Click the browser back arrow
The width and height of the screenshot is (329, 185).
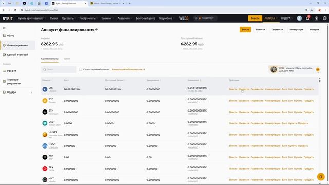(4, 10)
